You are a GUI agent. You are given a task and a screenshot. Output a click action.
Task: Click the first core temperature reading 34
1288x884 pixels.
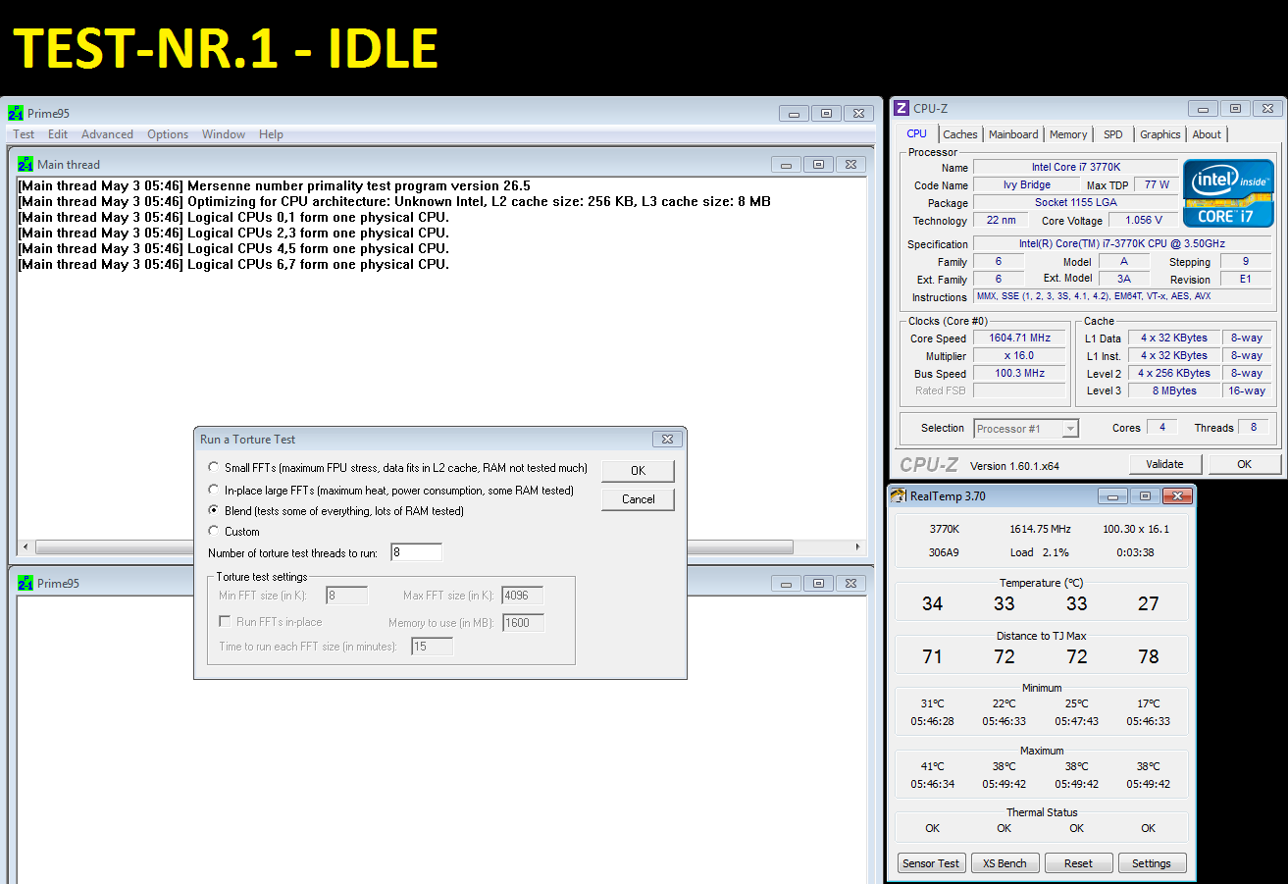[932, 603]
